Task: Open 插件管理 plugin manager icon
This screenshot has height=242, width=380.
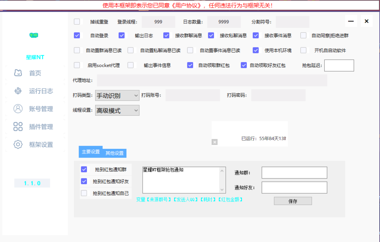Action: tap(18, 127)
